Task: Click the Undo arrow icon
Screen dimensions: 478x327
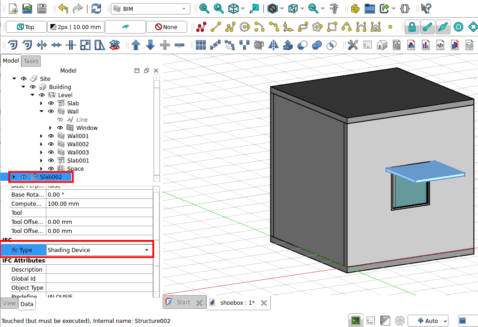Action: 63,9
